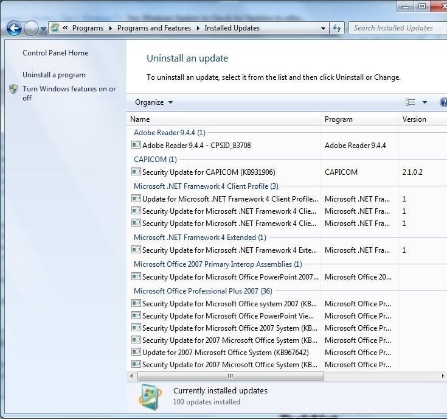Click the Refresh button beside address bar

[x=338, y=28]
